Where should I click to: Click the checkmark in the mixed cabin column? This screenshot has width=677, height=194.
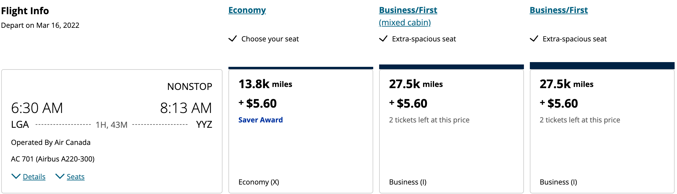(383, 39)
